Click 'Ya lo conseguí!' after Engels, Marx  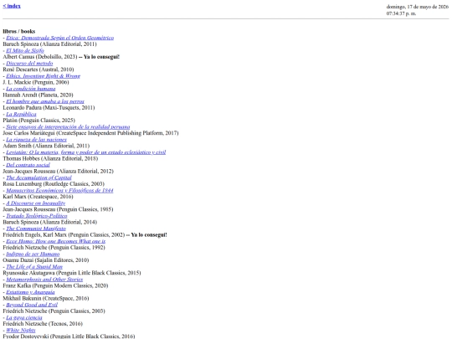tap(149, 234)
